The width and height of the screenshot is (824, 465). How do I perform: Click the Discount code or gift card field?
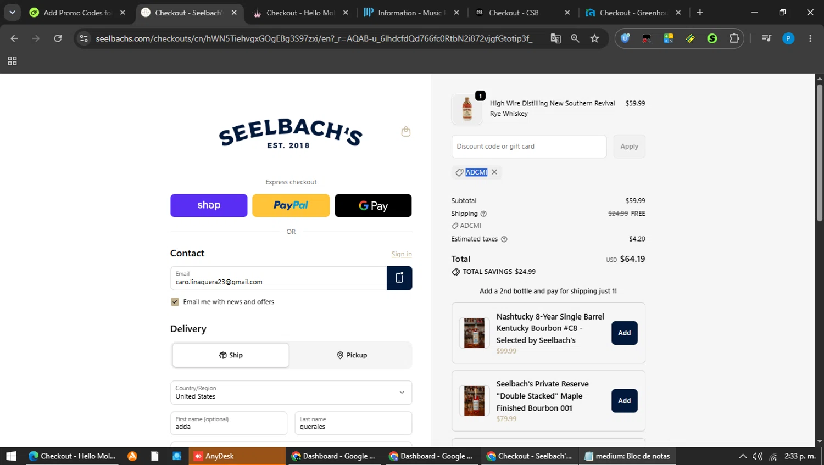pos(529,147)
